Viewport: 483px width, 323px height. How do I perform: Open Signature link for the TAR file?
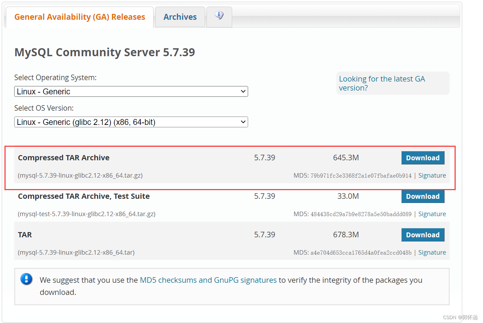[432, 253]
